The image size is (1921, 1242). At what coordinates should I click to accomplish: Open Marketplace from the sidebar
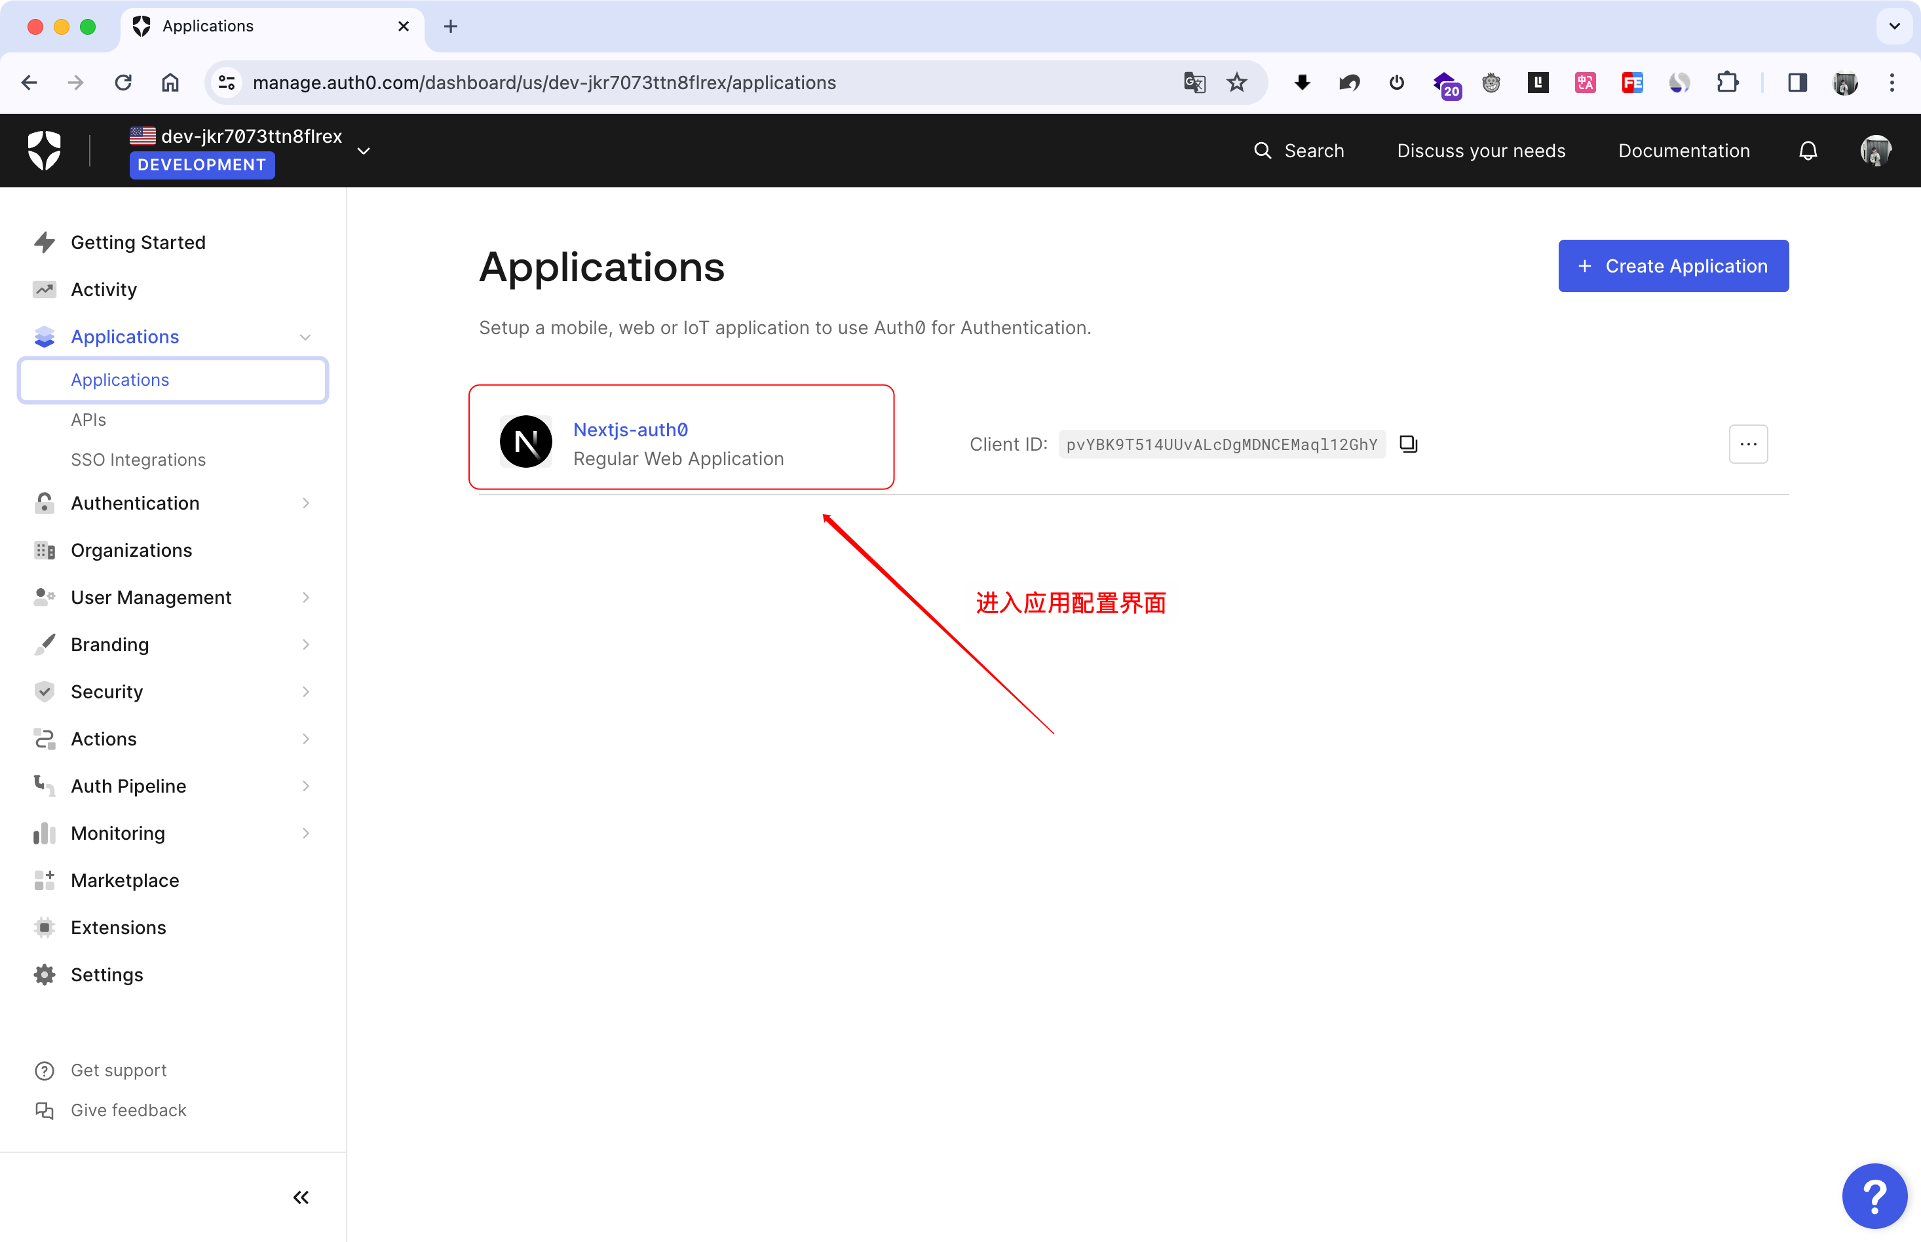point(125,880)
